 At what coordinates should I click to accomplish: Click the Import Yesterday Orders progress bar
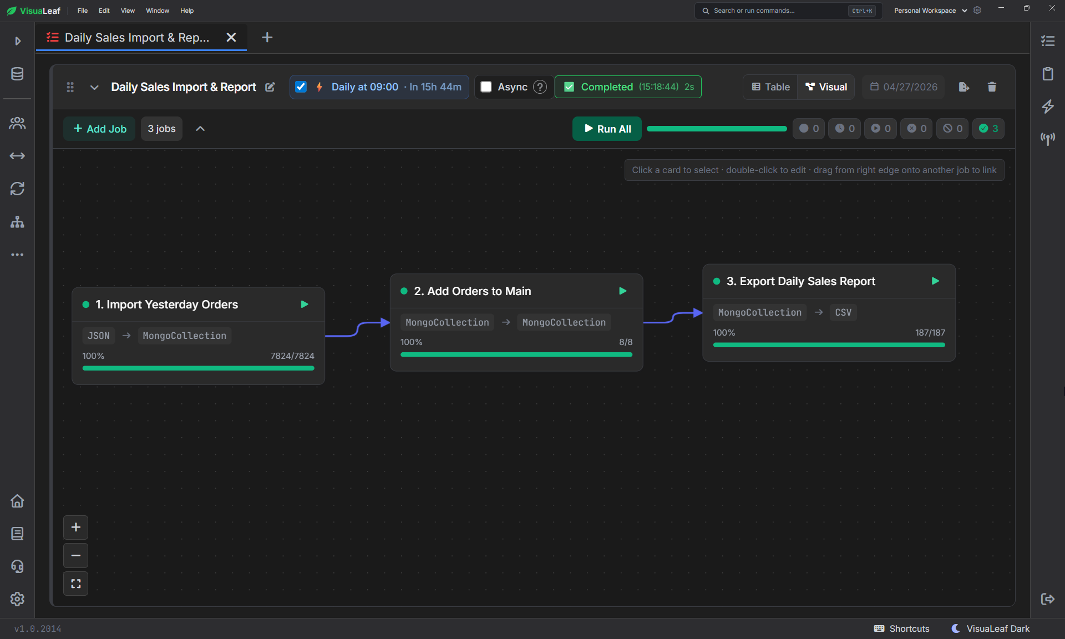point(199,368)
